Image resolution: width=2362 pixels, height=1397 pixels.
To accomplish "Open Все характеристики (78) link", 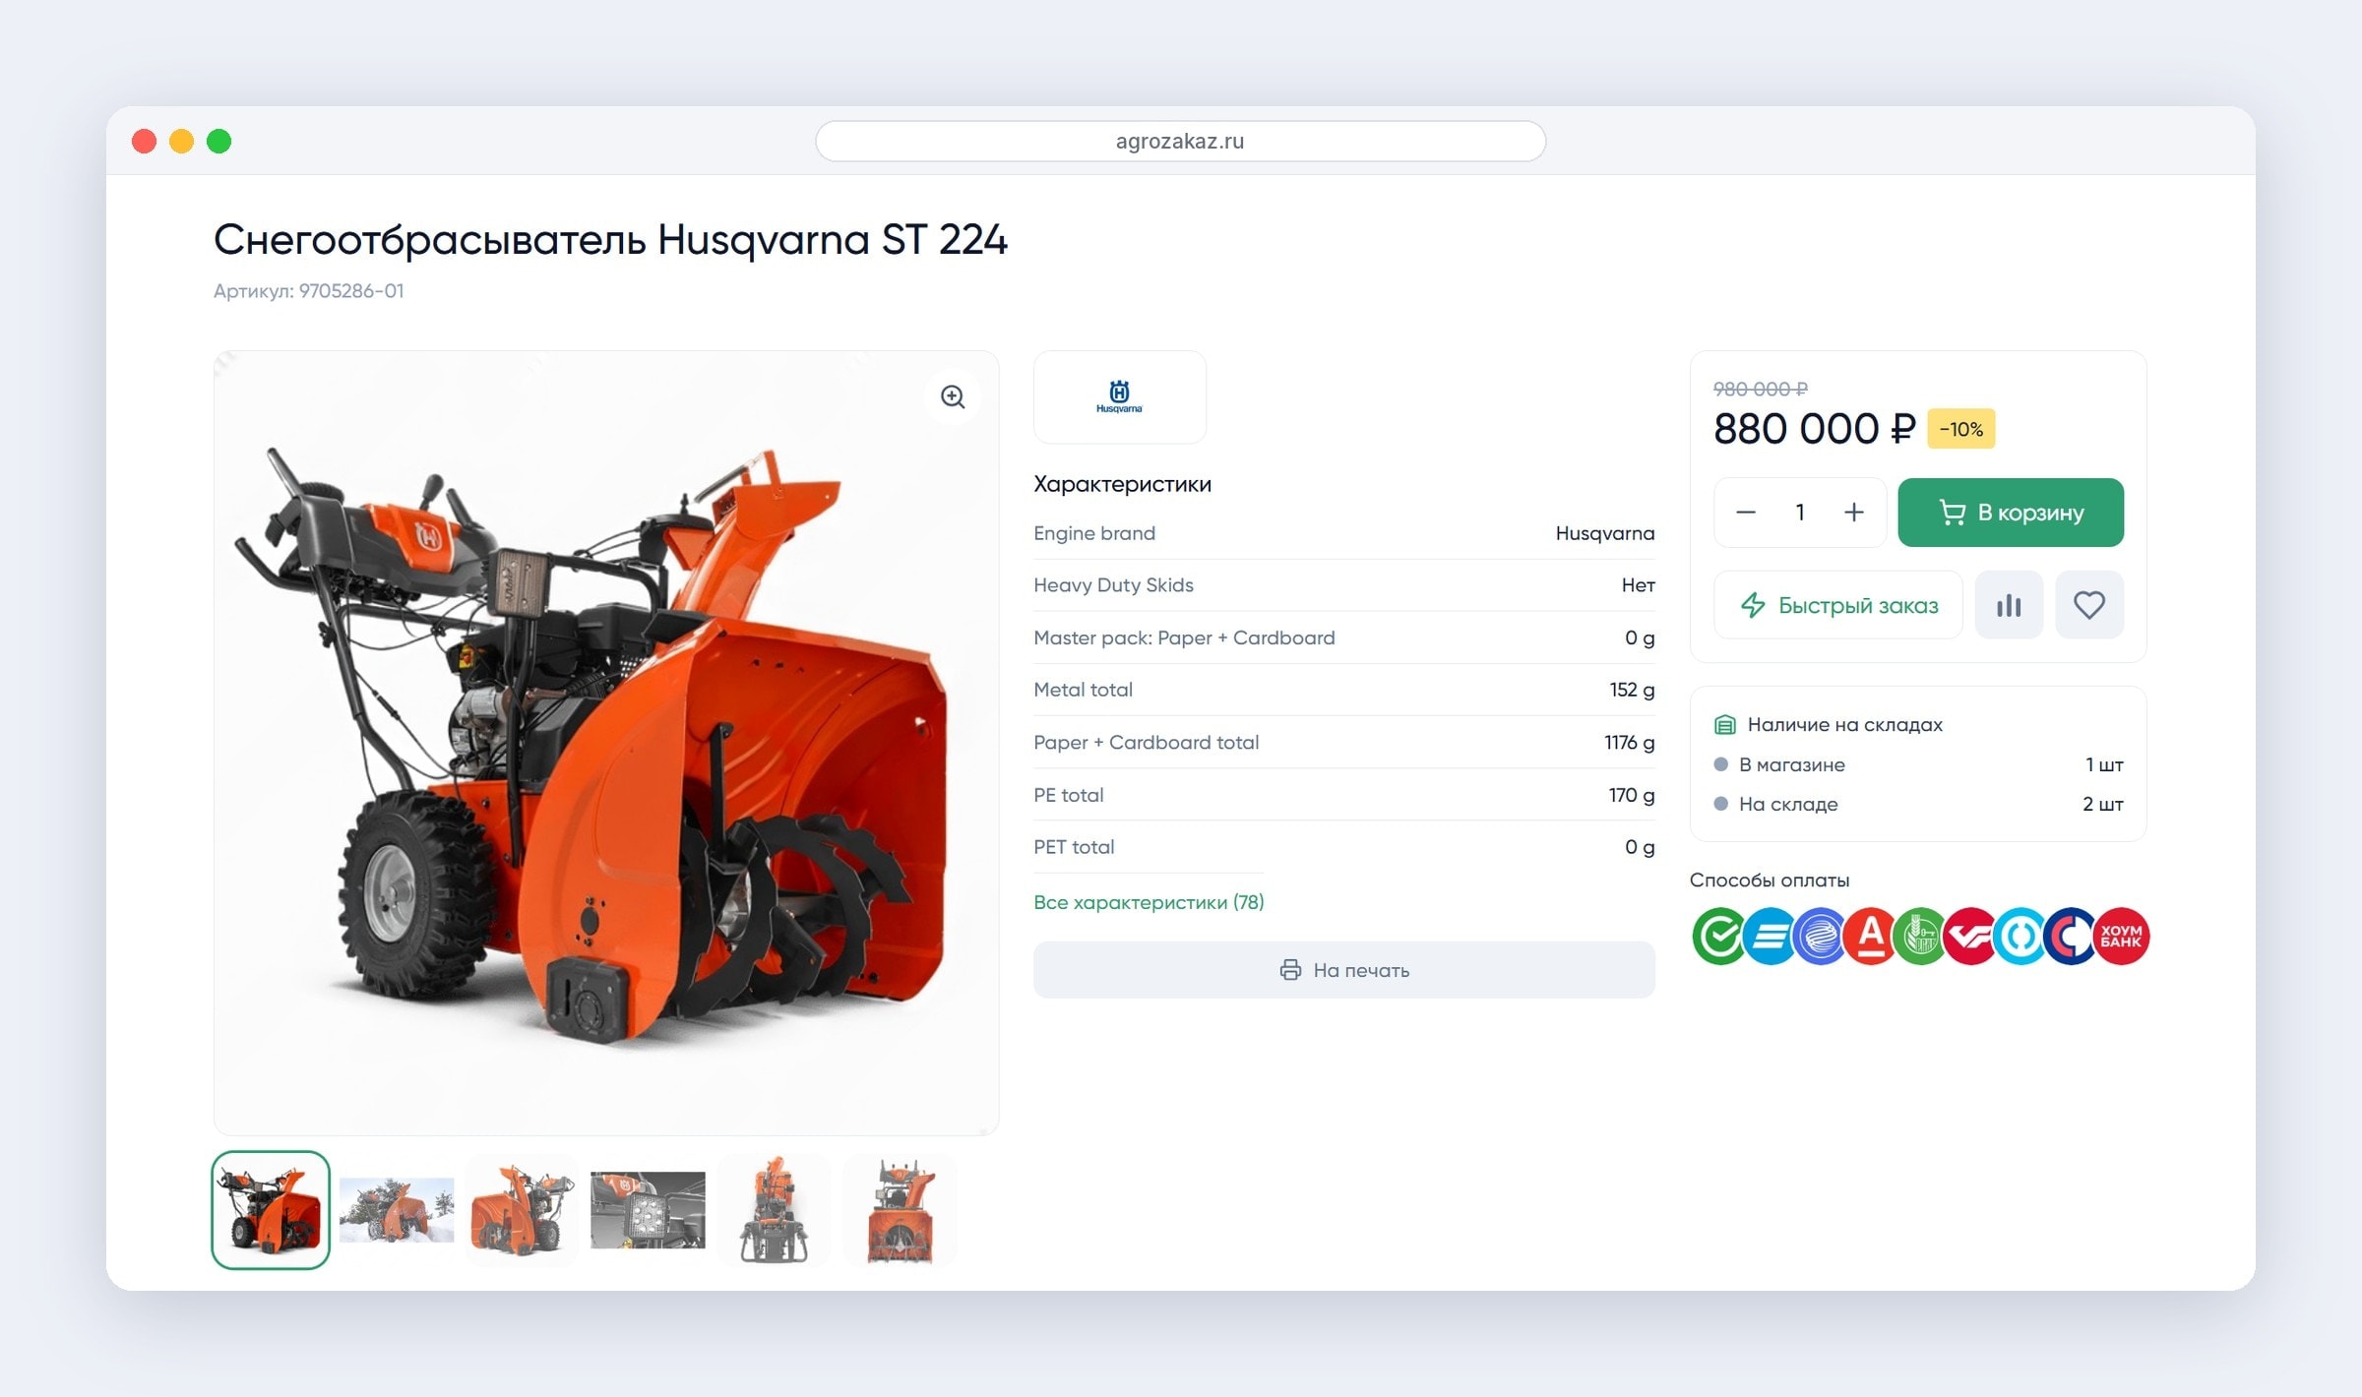I will coord(1149,902).
